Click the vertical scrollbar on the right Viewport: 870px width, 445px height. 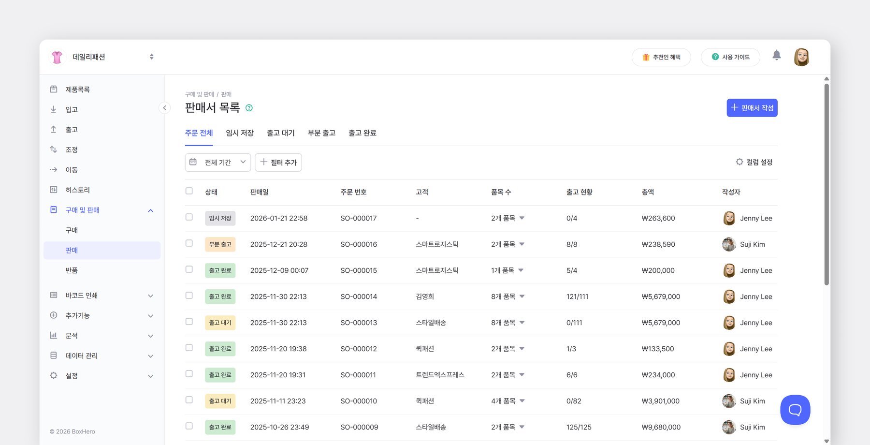click(826, 184)
